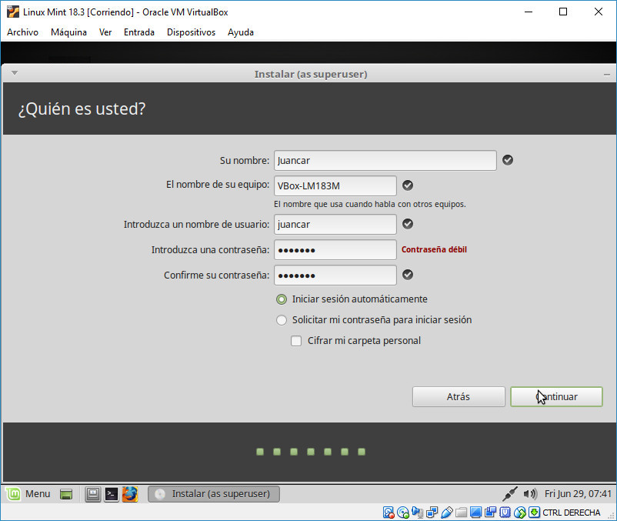This screenshot has width=617, height=521.
Task: Go back with the Atrás button
Action: point(459,396)
